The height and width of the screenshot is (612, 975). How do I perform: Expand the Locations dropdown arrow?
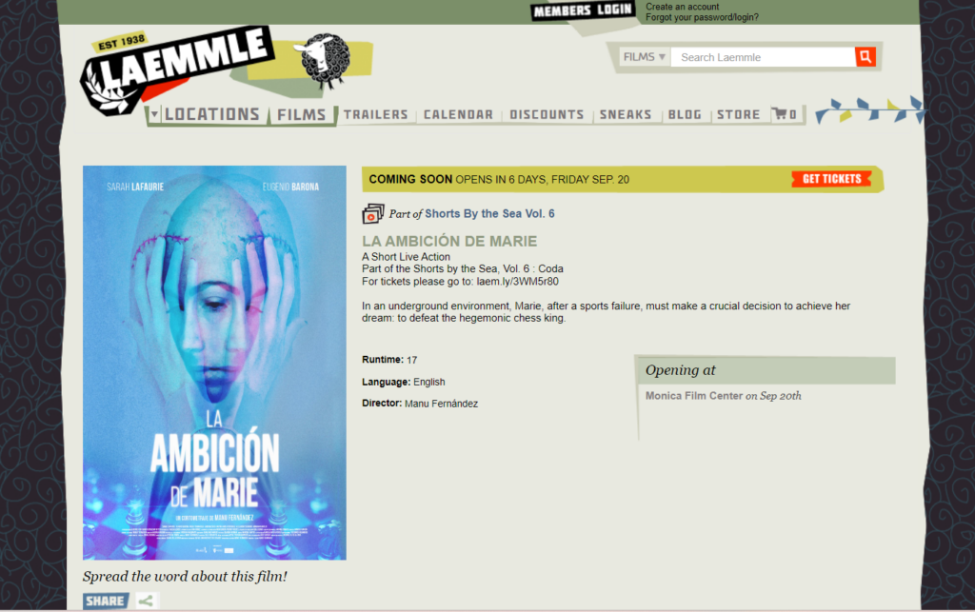pyautogui.click(x=154, y=114)
